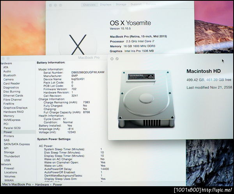Select WWAN under Network
The height and width of the screenshot is (194, 234).
coord(9,180)
